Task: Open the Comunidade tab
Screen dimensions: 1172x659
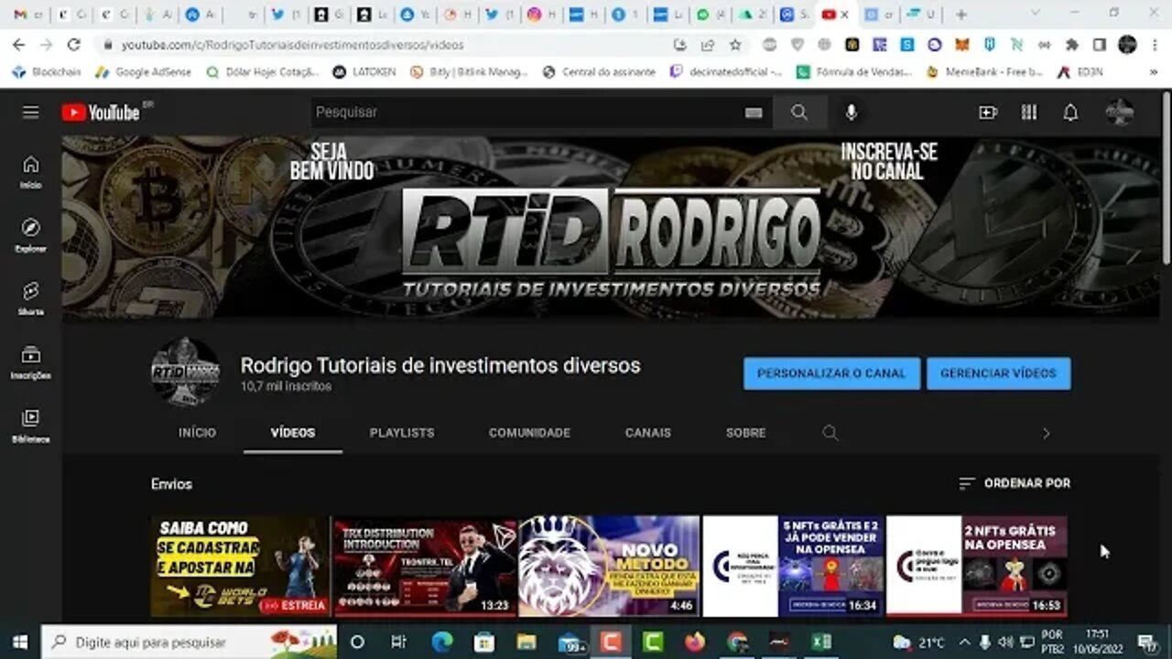Action: pos(529,433)
